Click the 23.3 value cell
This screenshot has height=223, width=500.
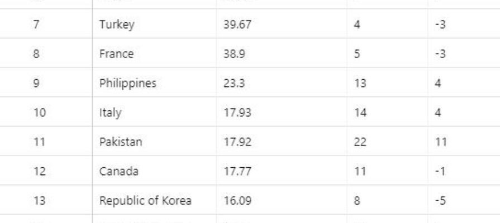click(282, 83)
